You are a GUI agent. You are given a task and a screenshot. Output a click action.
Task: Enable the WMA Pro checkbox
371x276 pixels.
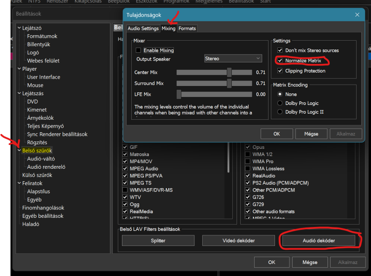(x=248, y=161)
